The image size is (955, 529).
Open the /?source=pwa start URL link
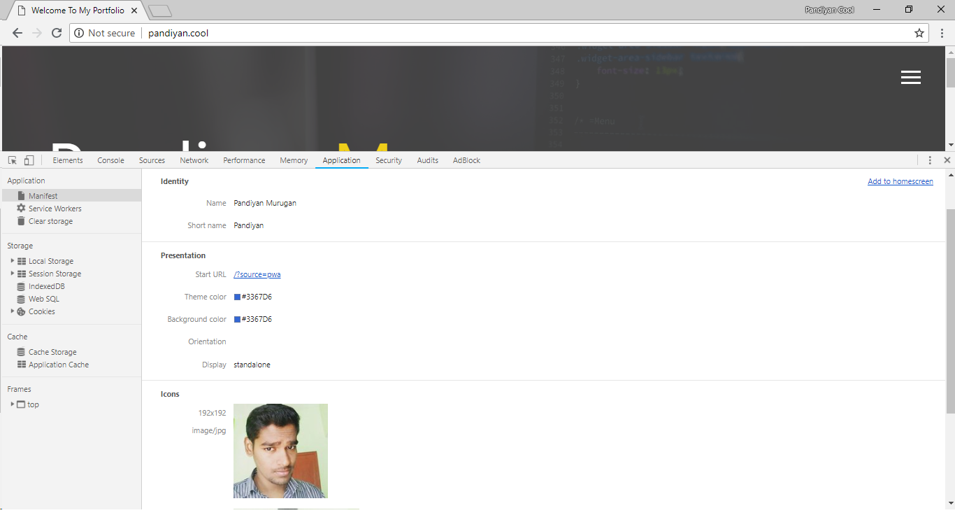[257, 274]
